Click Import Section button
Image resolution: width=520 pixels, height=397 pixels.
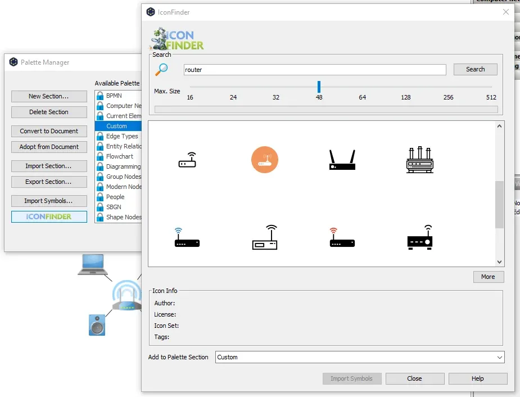coord(49,166)
